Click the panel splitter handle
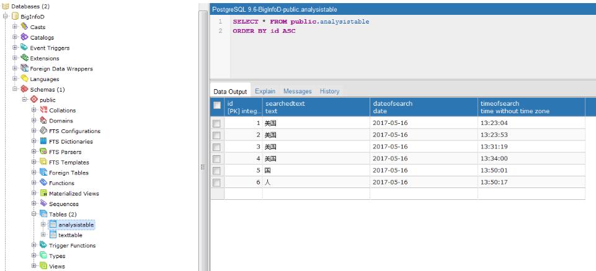 [203, 167]
